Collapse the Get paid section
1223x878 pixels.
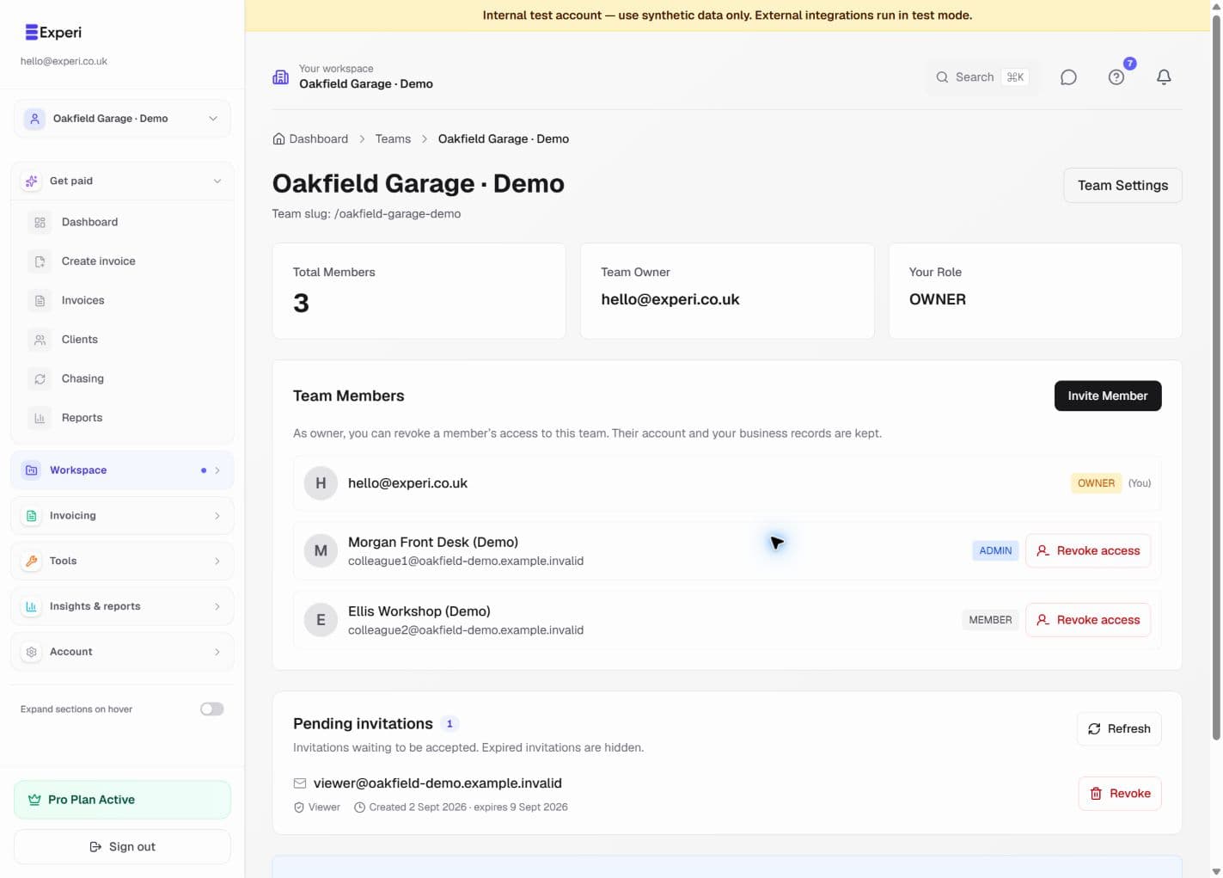pyautogui.click(x=217, y=181)
